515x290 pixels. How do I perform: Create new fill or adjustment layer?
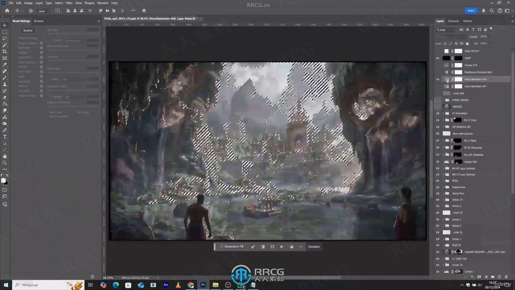[486, 277]
